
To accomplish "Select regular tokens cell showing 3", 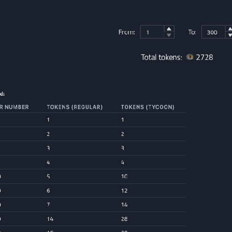I will 48,148.
